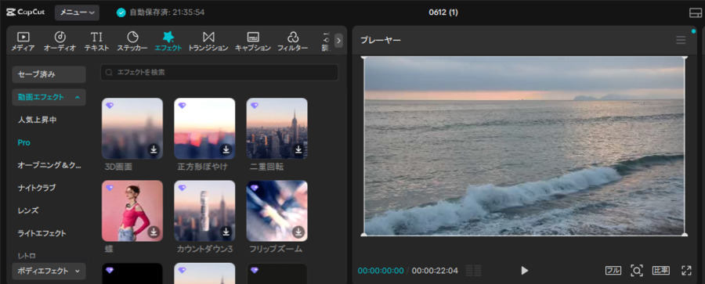Click the Pro gem badge on 蝶
The height and width of the screenshot is (284, 705).
[110, 188]
